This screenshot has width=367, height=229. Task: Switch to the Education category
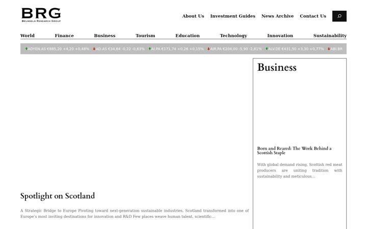188,36
